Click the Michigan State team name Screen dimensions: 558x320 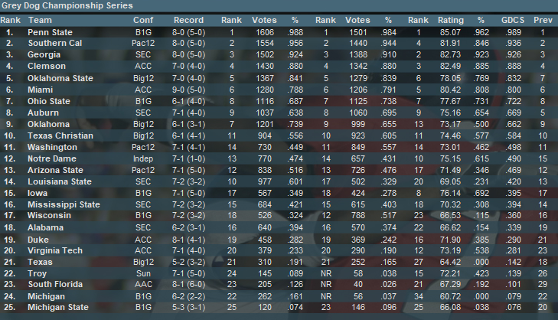click(58, 307)
